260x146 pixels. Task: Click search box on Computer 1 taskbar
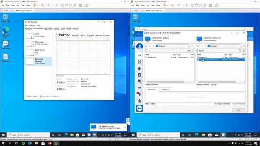pyautogui.click(x=29, y=135)
